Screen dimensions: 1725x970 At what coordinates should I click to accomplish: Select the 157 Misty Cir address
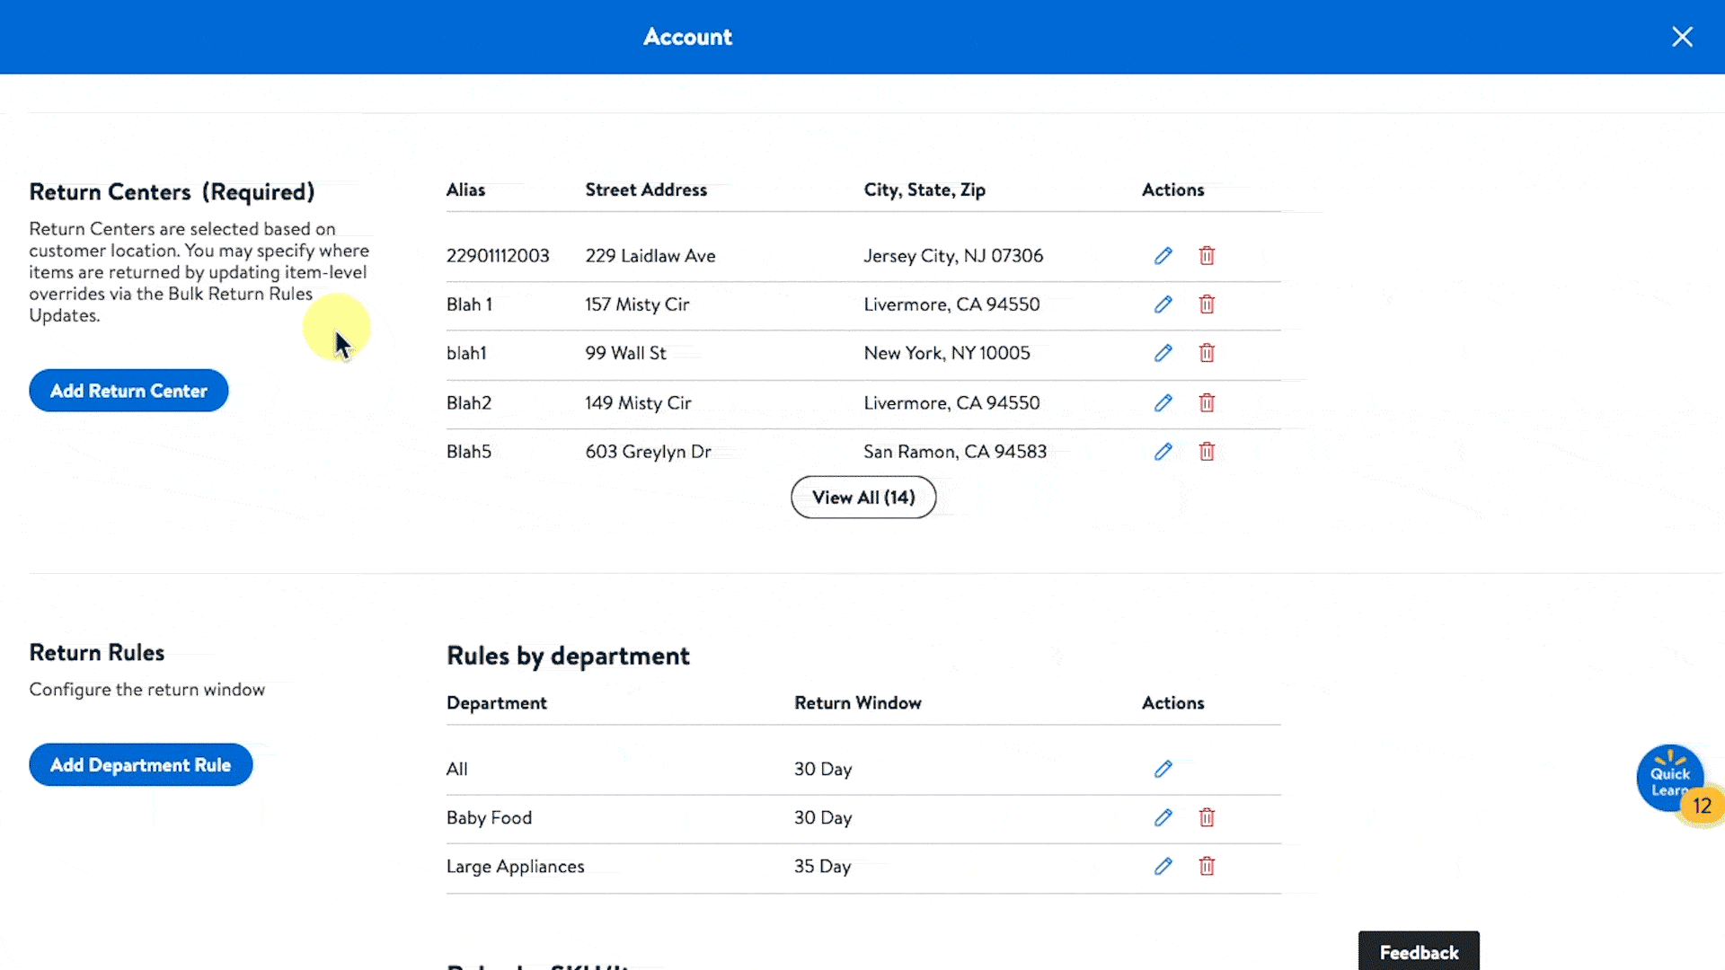[x=637, y=304]
